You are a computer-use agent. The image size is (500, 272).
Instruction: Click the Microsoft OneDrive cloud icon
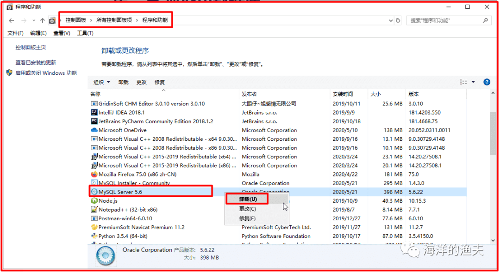[94, 130]
